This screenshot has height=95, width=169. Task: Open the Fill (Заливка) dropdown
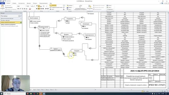(70, 5)
